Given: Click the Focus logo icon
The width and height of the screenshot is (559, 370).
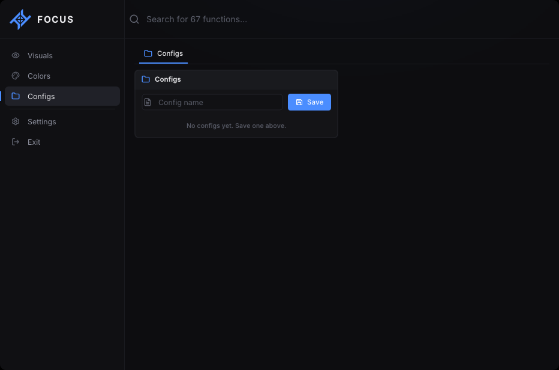Looking at the screenshot, I should click(x=20, y=19).
